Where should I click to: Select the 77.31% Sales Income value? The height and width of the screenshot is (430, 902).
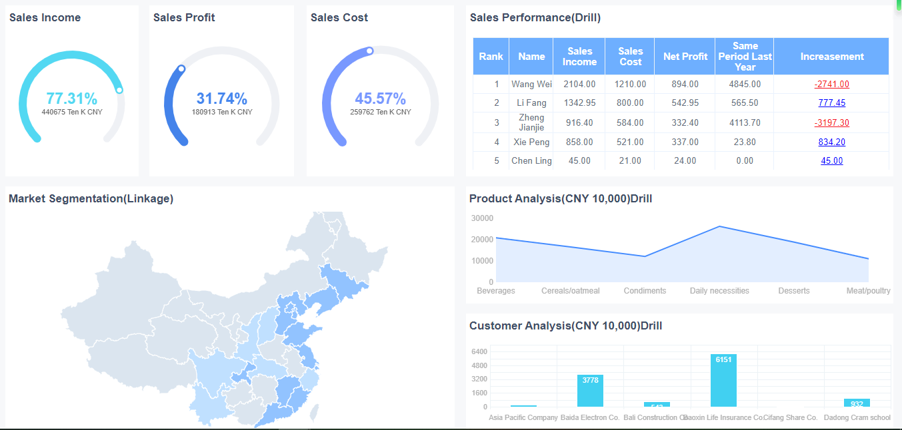click(72, 99)
